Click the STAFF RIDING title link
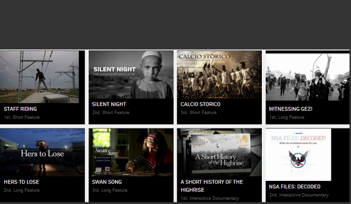The image size is (351, 204). [21, 109]
